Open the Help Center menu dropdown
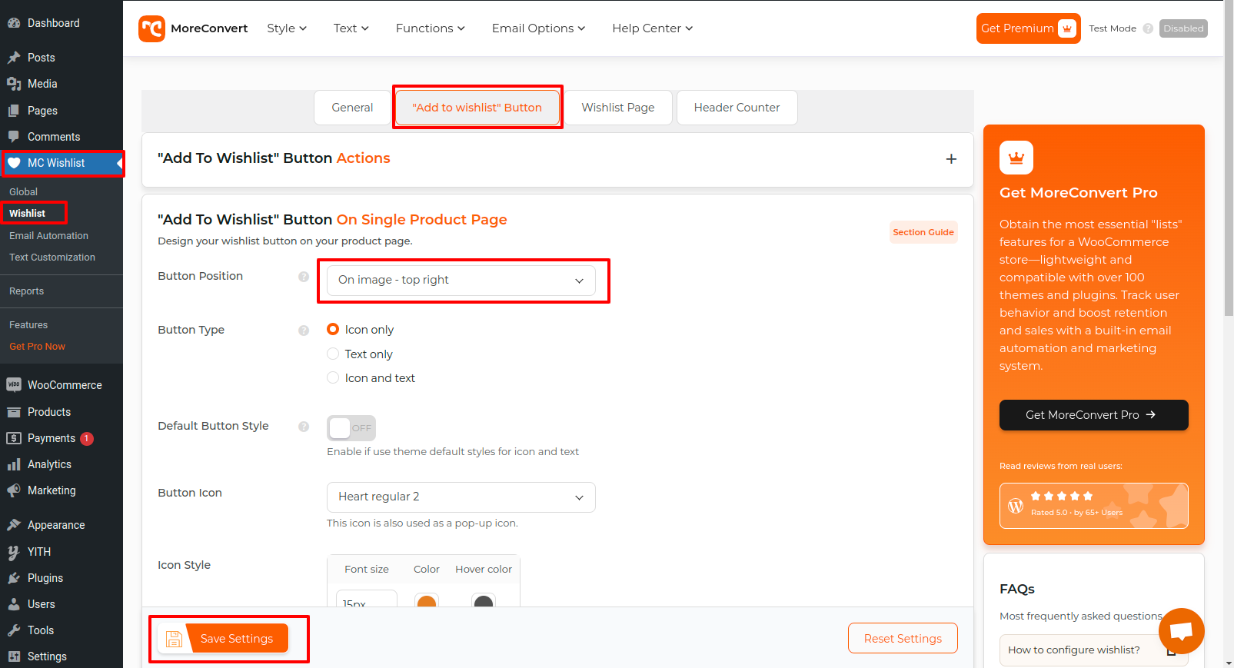 653,28
